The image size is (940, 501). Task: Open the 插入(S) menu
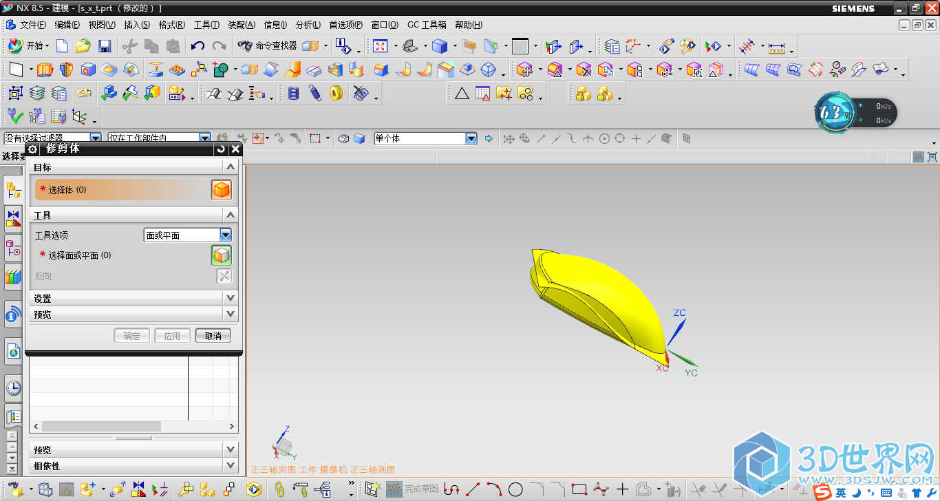tap(137, 25)
